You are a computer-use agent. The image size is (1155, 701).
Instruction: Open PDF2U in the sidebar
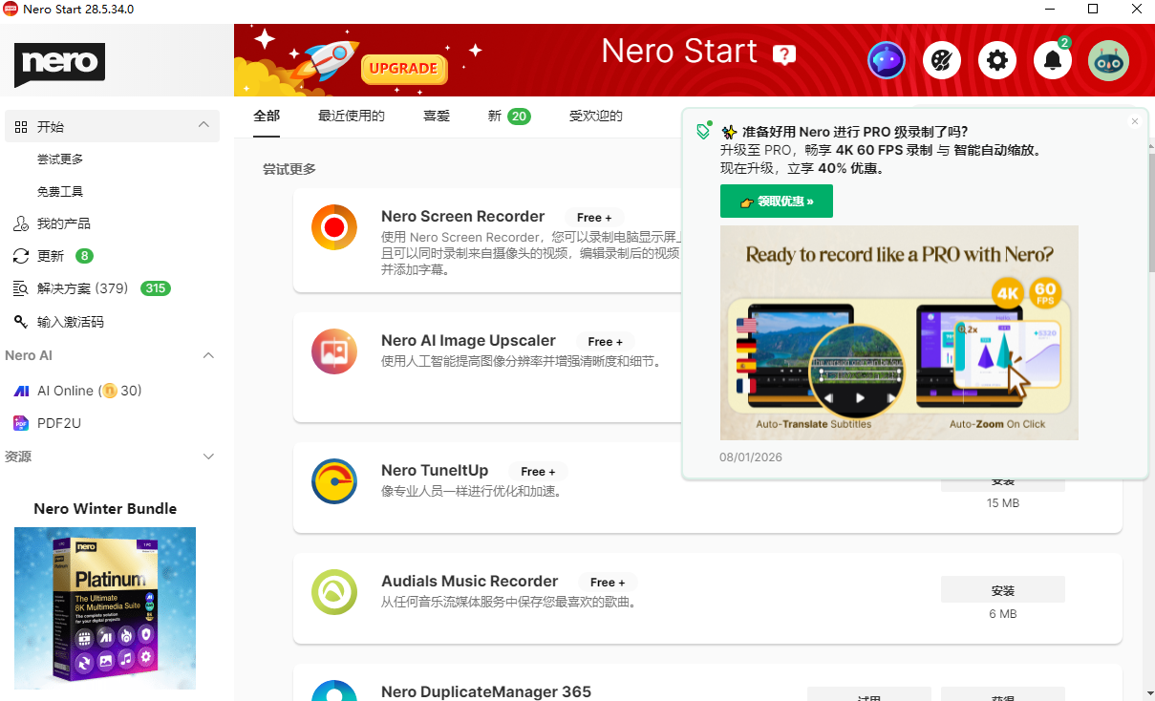tap(59, 423)
